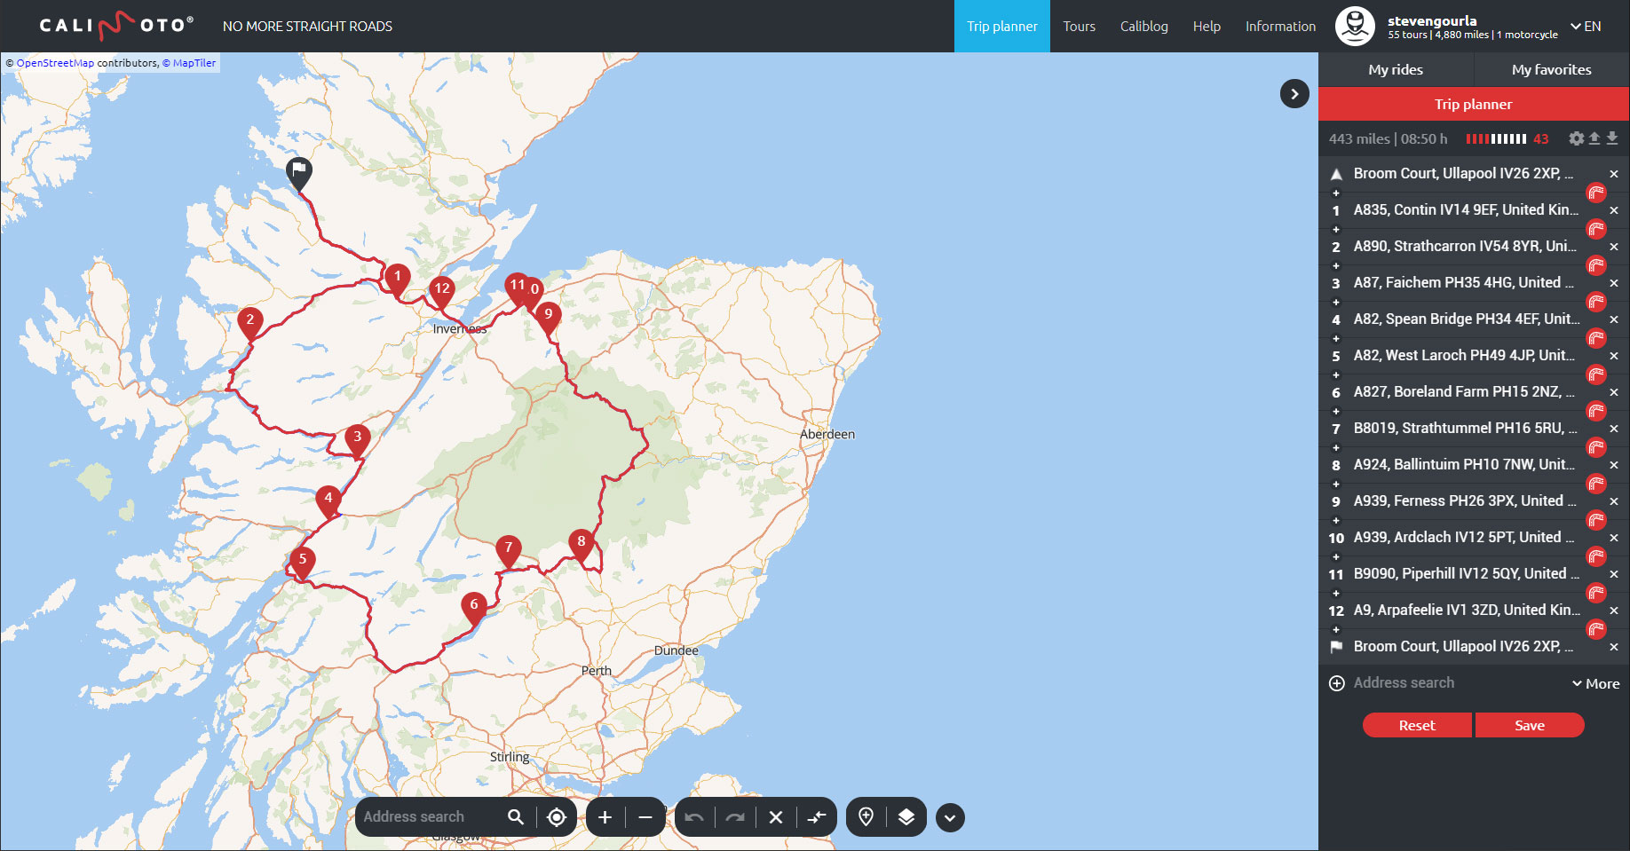This screenshot has height=851, width=1630.
Task: Toggle twisty routing after waypoint 8 Ballintuim
Action: 1596,484
